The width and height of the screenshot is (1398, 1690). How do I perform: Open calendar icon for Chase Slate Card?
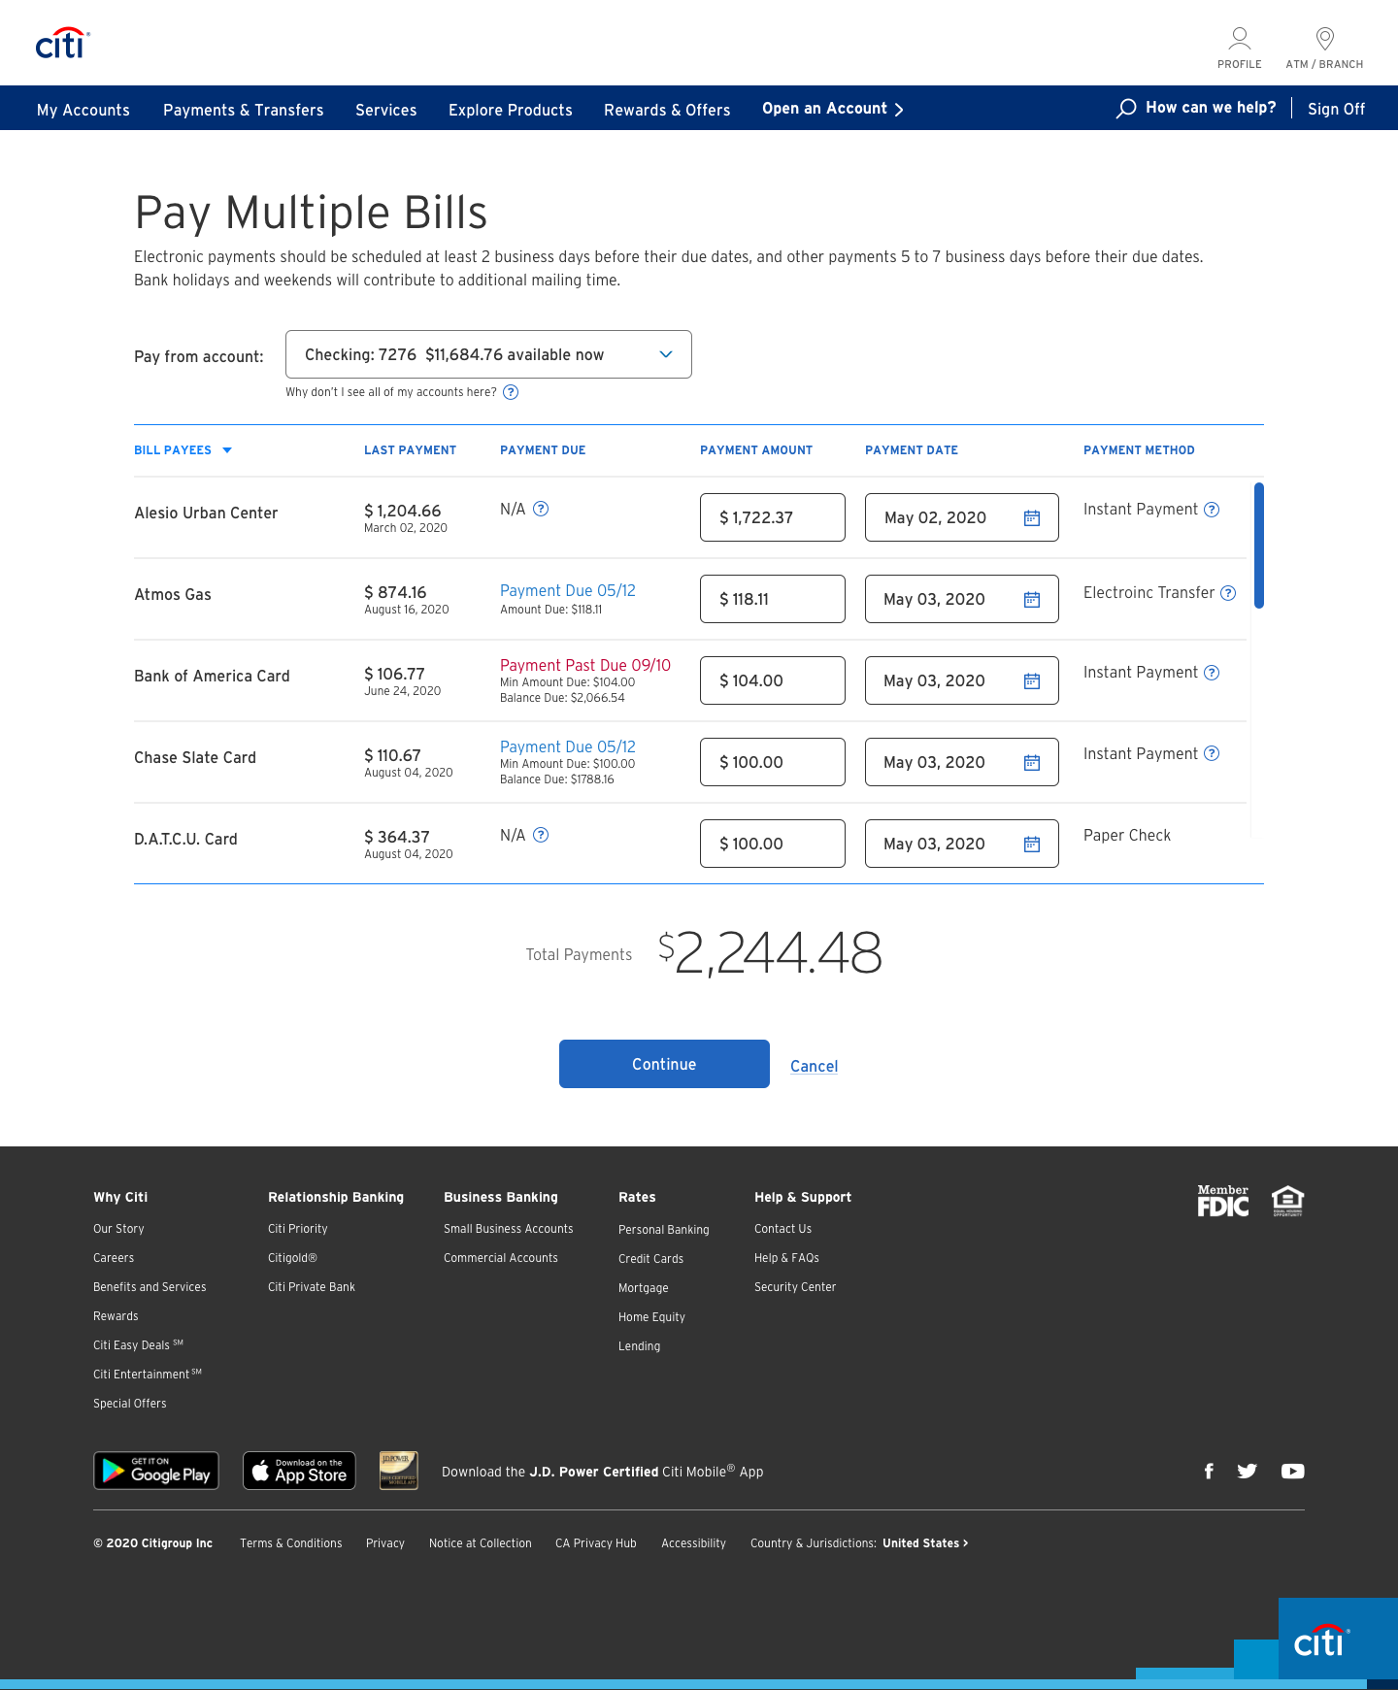[x=1032, y=763]
